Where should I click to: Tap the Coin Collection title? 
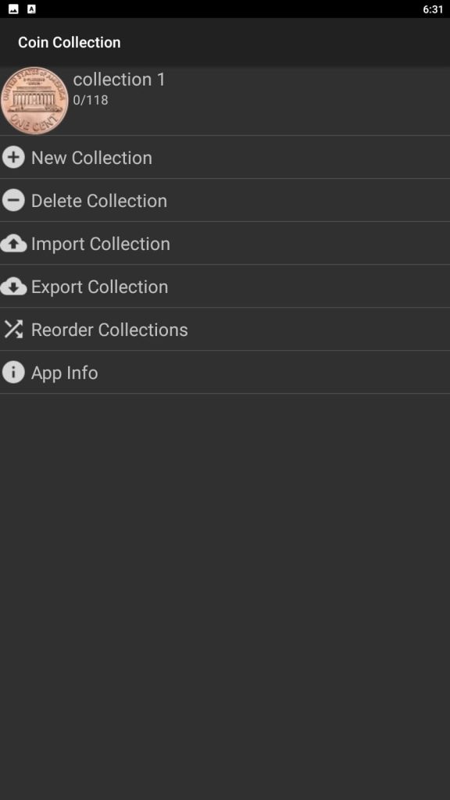70,42
